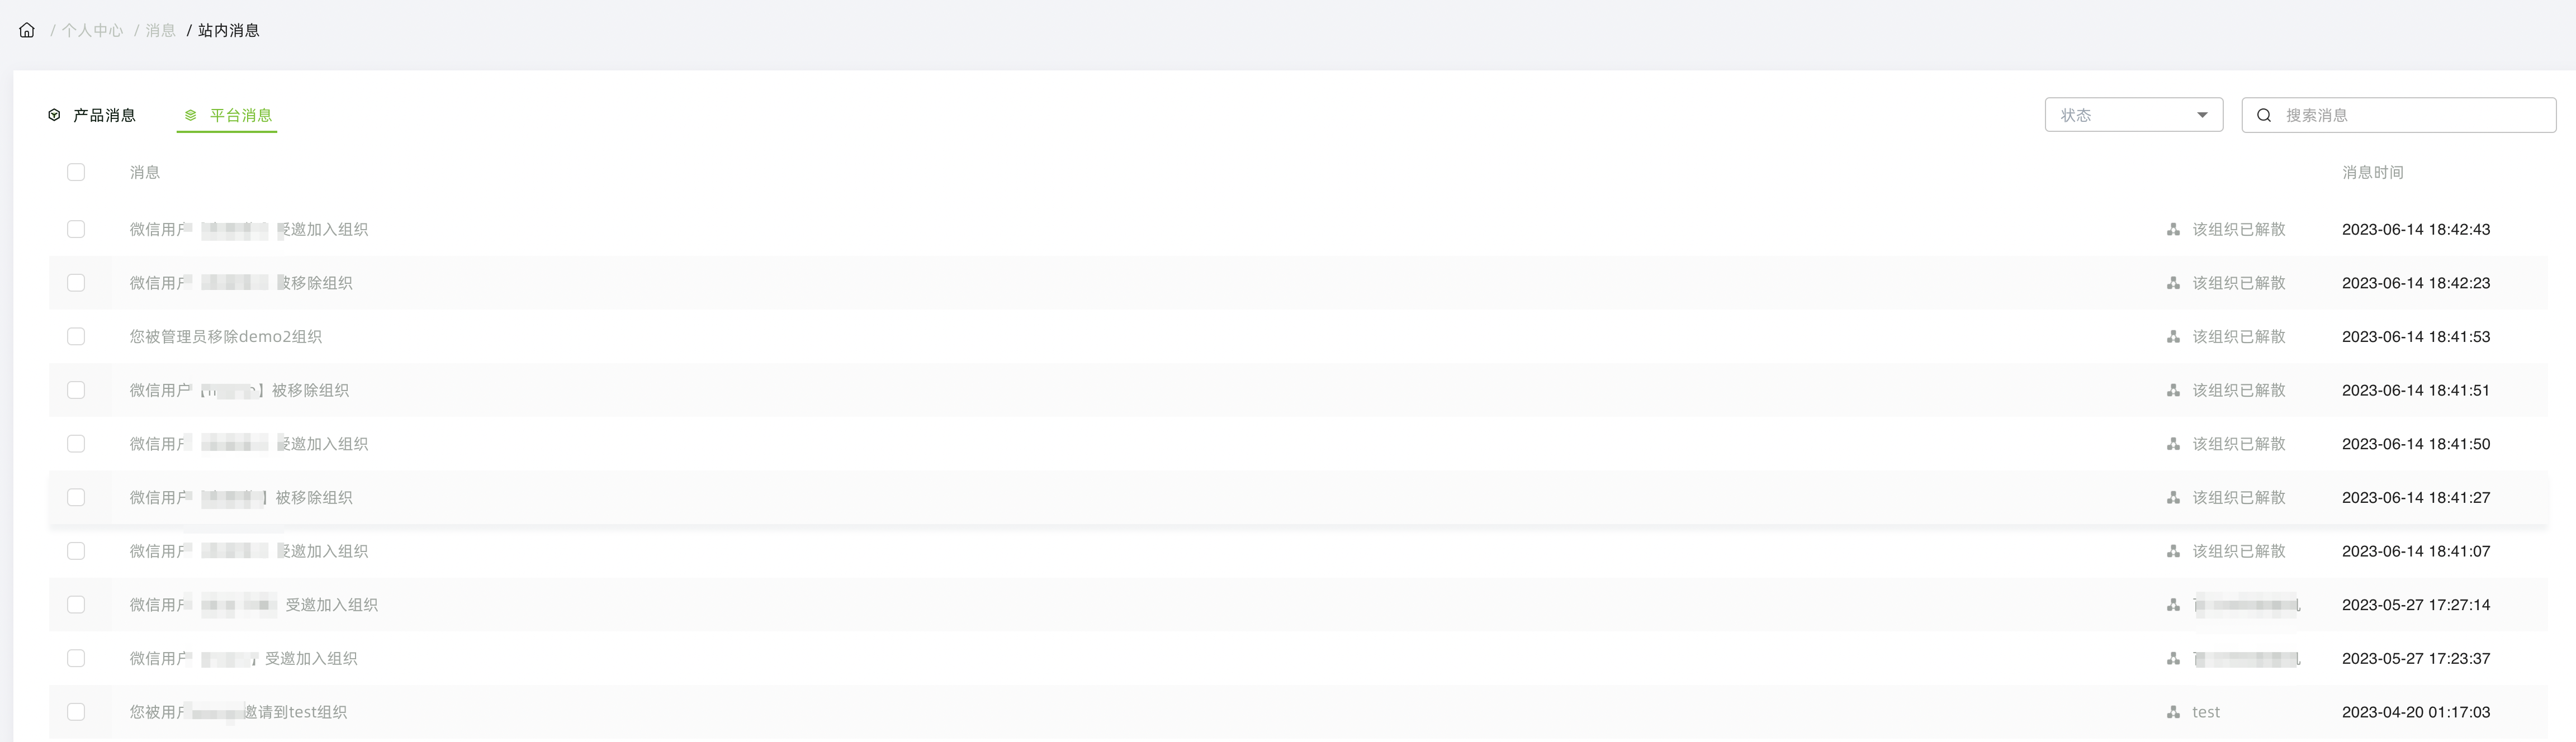The width and height of the screenshot is (2576, 742).
Task: Check the 您被管理员移除demo2组织 message checkbox
Action: 76,337
